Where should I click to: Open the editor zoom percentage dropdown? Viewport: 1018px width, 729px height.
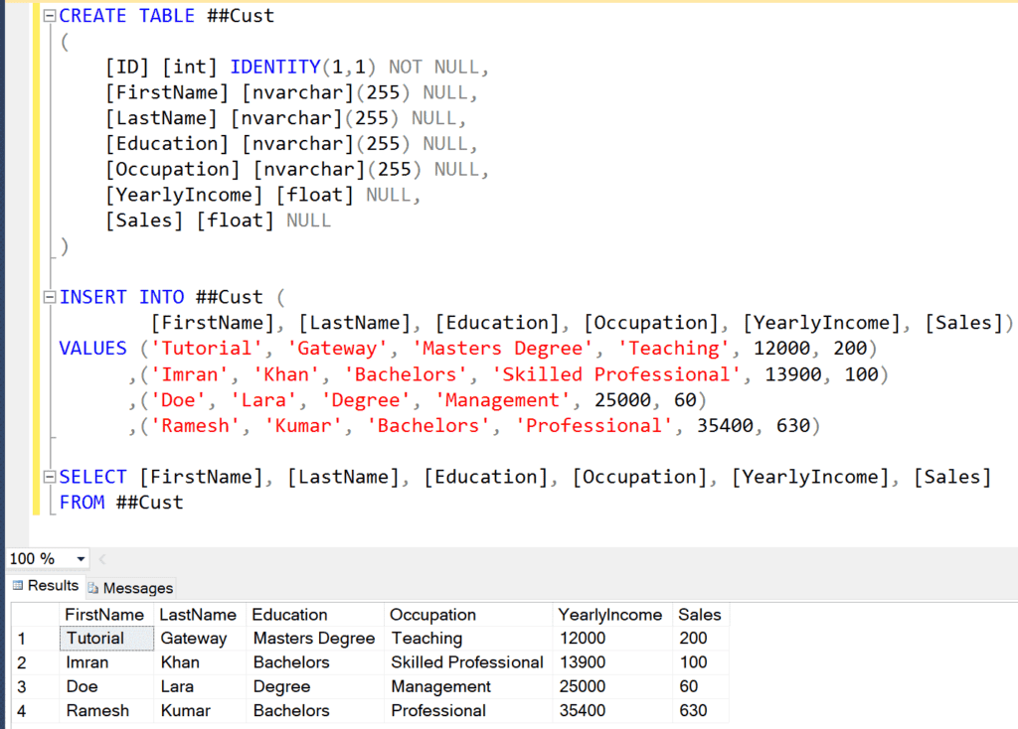click(80, 558)
